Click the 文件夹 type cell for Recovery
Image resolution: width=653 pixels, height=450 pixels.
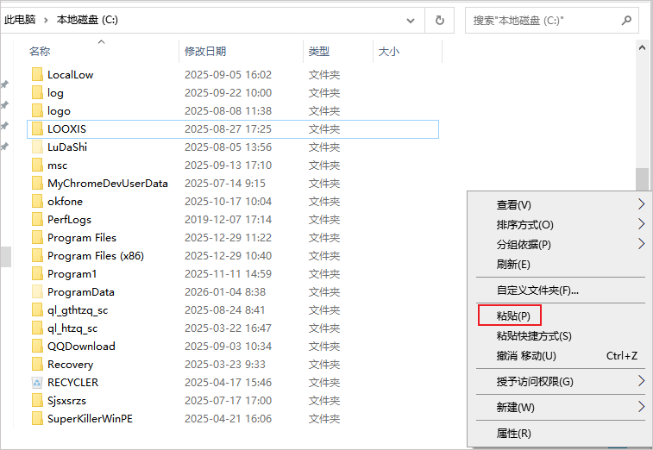tap(324, 365)
